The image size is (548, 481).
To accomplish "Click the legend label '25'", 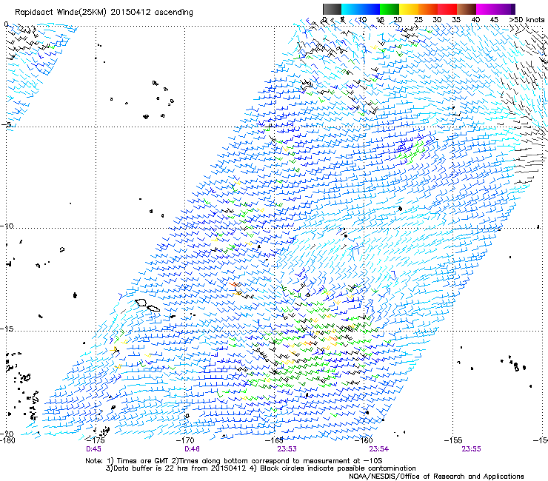I will tap(418, 20).
